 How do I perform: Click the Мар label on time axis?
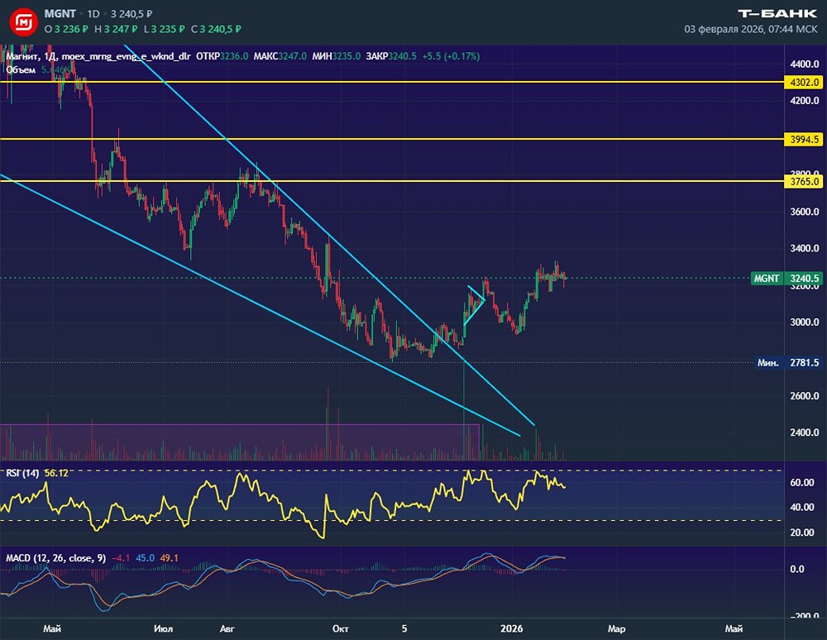tap(617, 628)
